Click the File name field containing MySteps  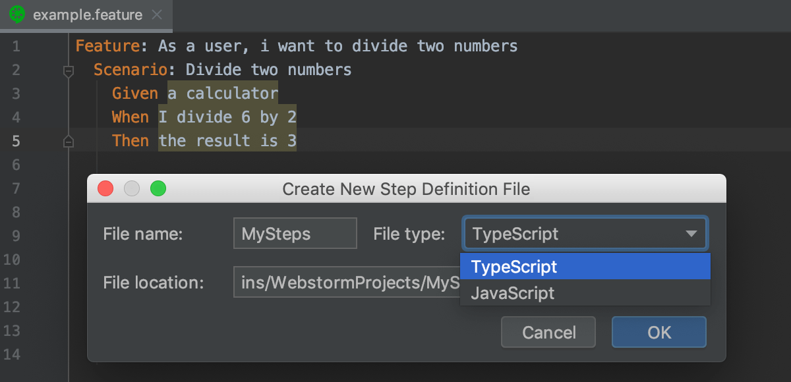(295, 233)
